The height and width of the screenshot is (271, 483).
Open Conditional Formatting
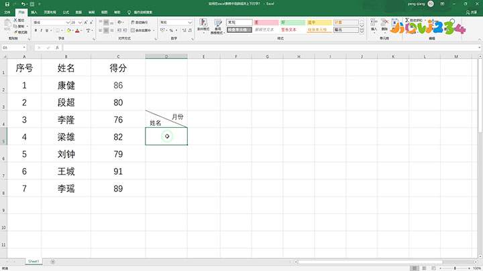tap(203, 26)
